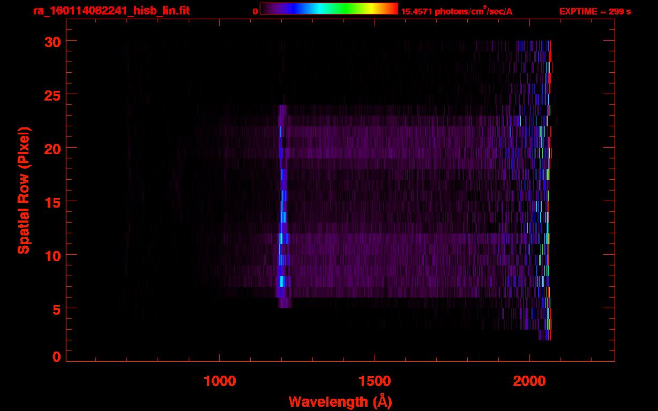Click the Wavelength (Å) axis title
The height and width of the screenshot is (411, 658).
340,402
